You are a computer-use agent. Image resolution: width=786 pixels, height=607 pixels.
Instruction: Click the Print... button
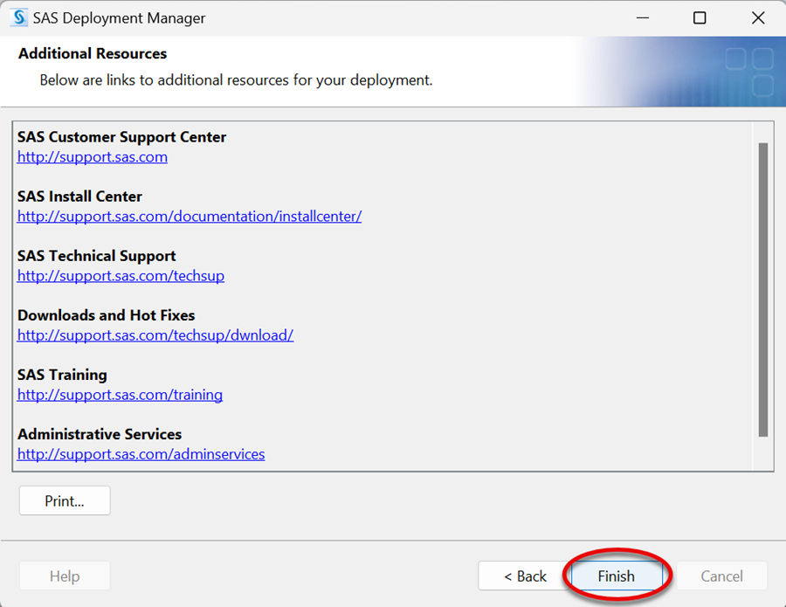(65, 500)
